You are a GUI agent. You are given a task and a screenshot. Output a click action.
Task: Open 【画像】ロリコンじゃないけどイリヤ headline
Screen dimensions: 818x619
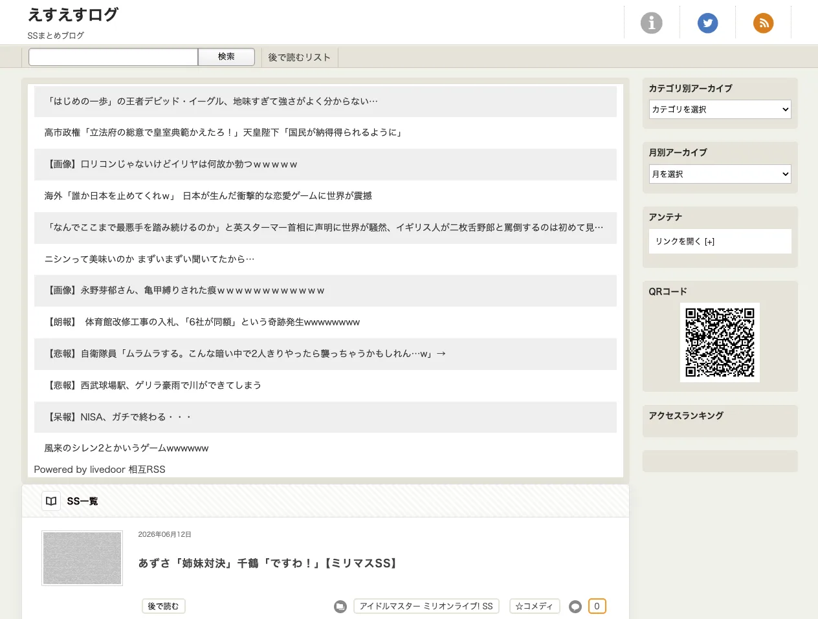coord(171,164)
